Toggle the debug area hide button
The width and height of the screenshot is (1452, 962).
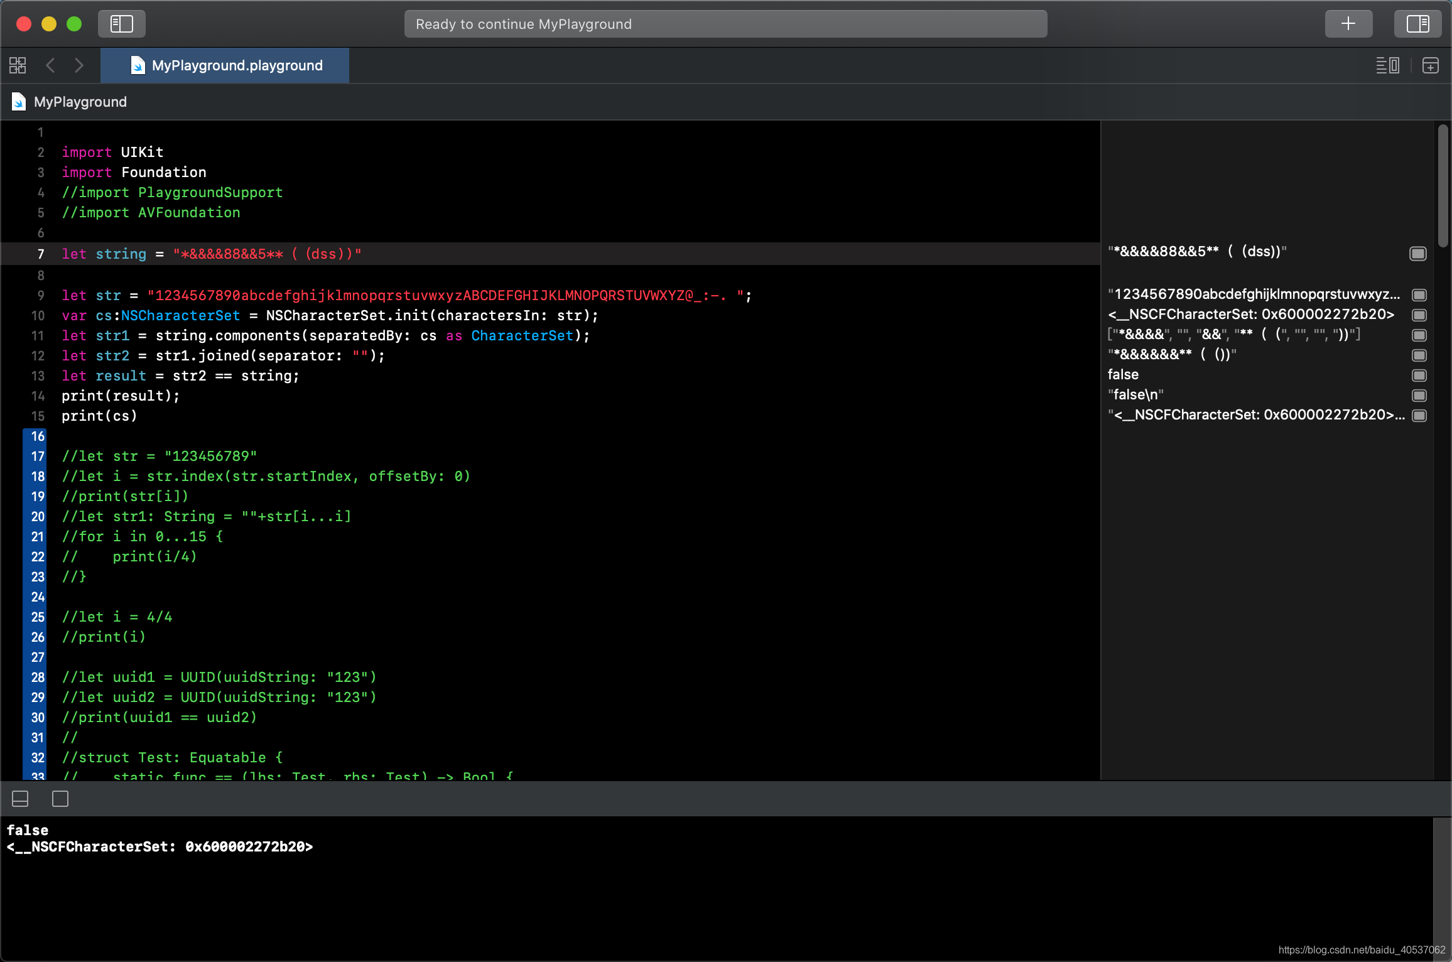click(20, 799)
